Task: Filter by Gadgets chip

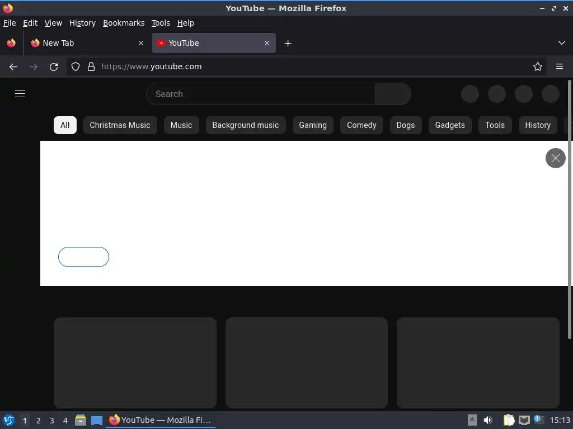Action: pos(450,125)
